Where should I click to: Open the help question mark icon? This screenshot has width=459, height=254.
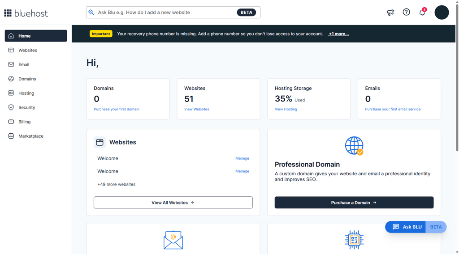click(x=406, y=12)
